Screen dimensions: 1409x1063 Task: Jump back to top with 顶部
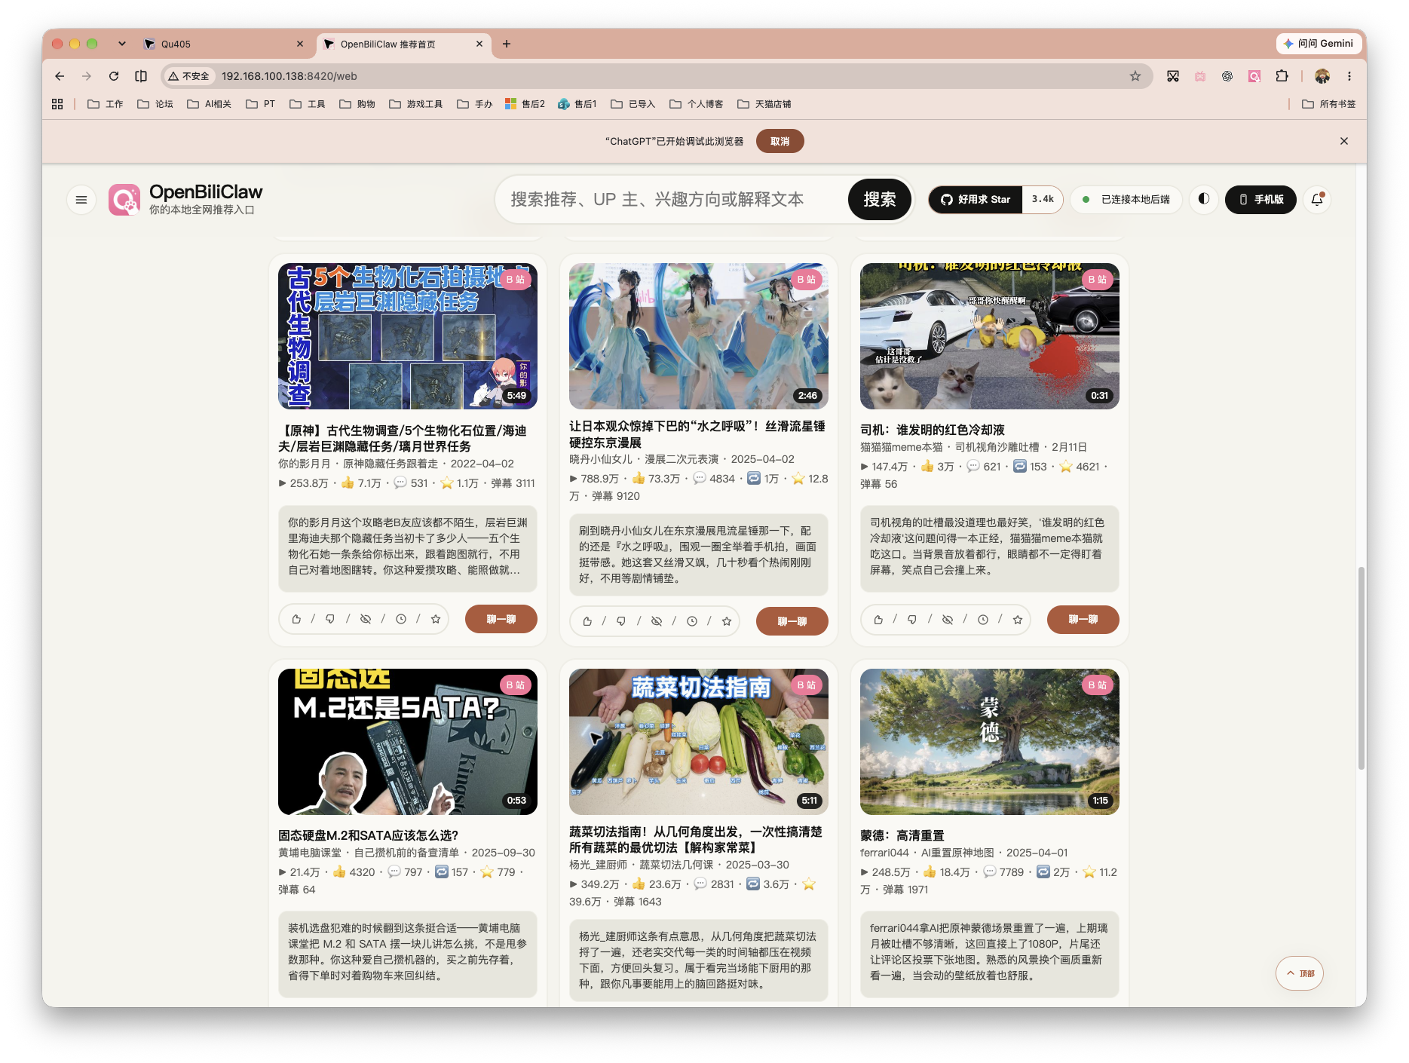[x=1300, y=973]
